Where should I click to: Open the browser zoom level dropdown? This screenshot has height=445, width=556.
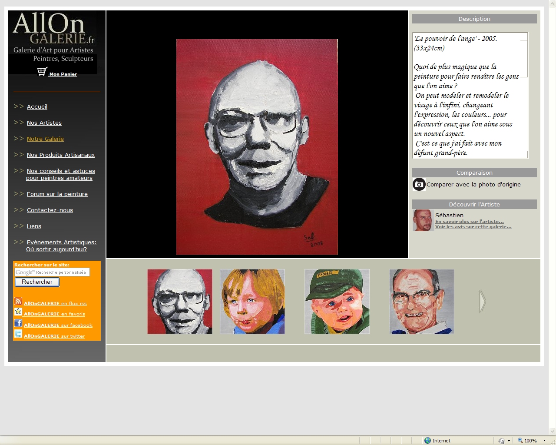(x=544, y=441)
